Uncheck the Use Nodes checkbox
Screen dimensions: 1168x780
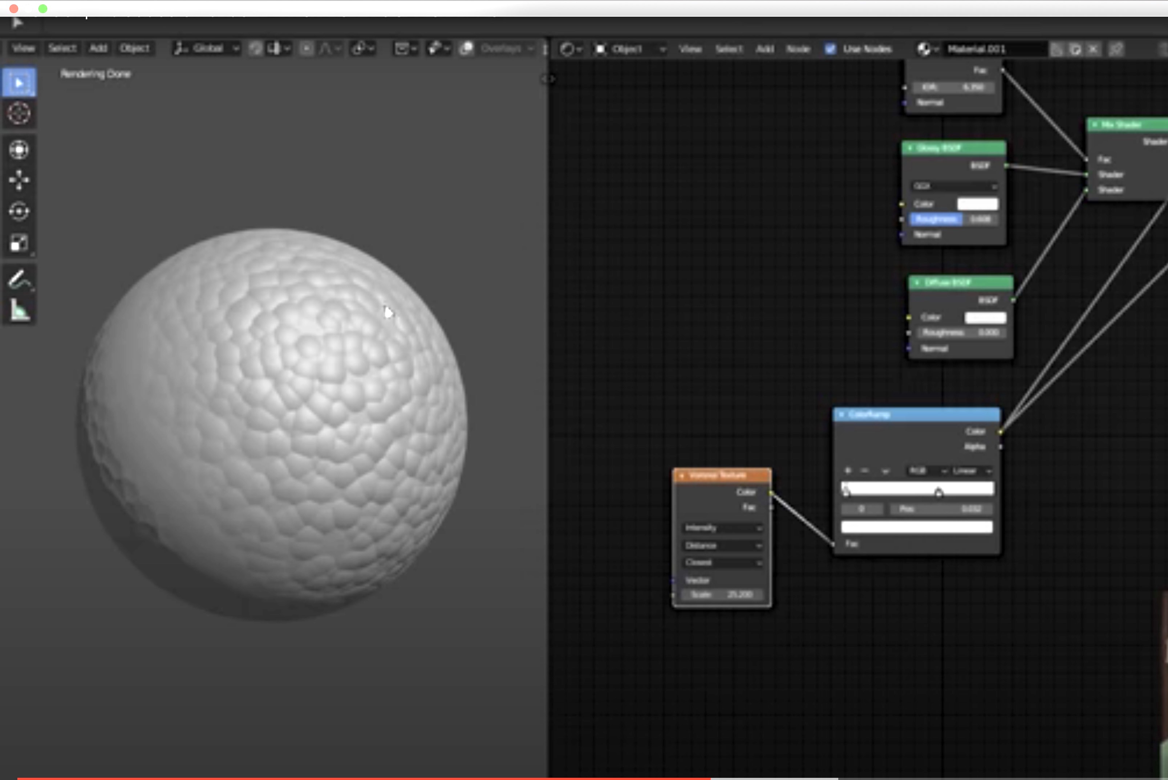(830, 49)
